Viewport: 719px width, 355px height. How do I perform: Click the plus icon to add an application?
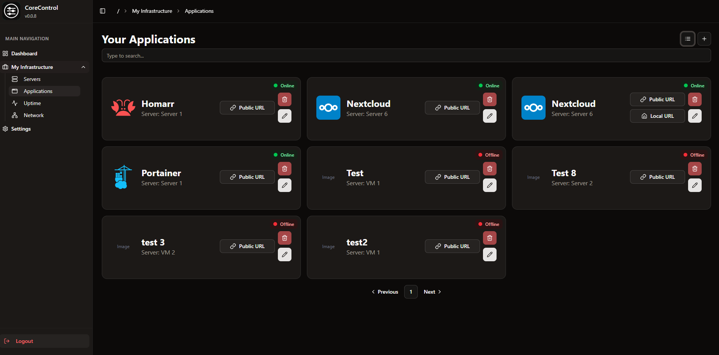click(x=704, y=39)
